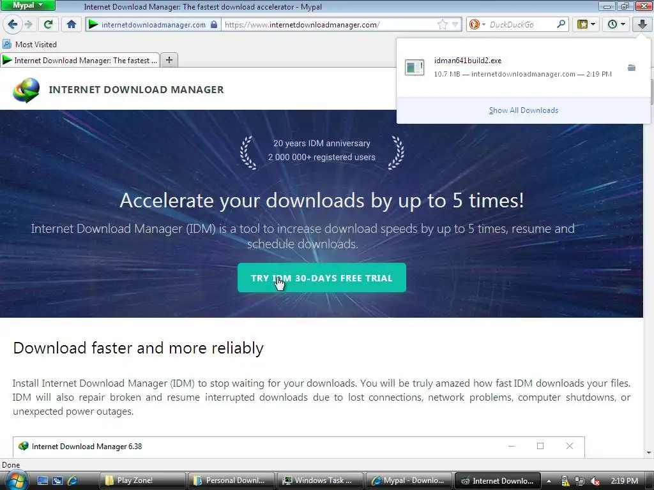Click into the address bar URL field
This screenshot has height=490, width=654.
(x=330, y=25)
